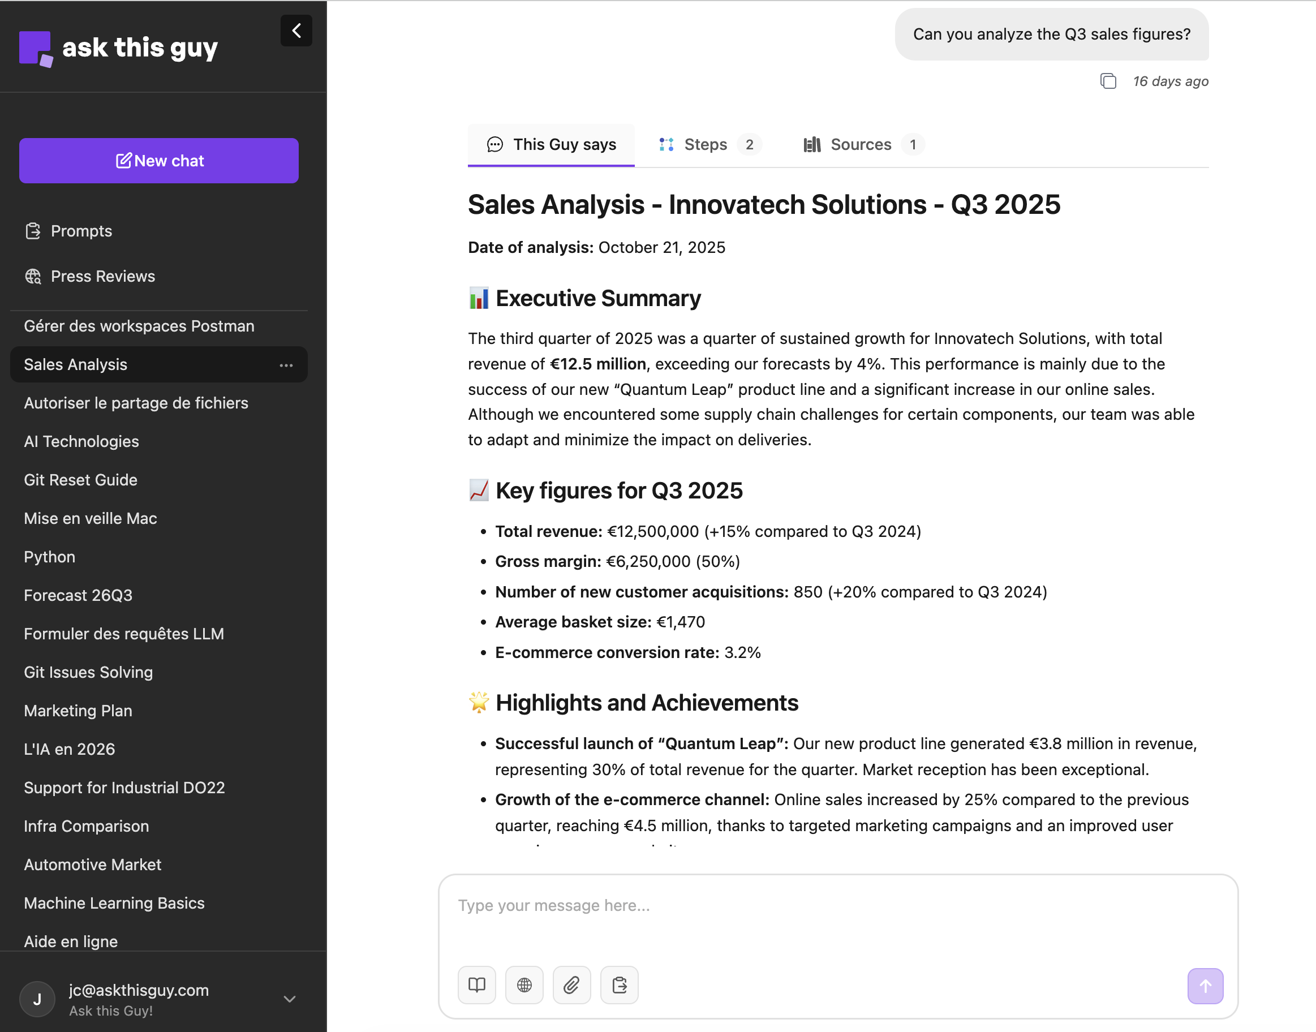Click the user avatar J

click(x=37, y=999)
